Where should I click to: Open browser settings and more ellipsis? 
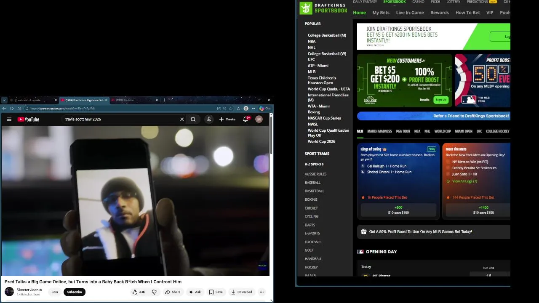[253, 109]
